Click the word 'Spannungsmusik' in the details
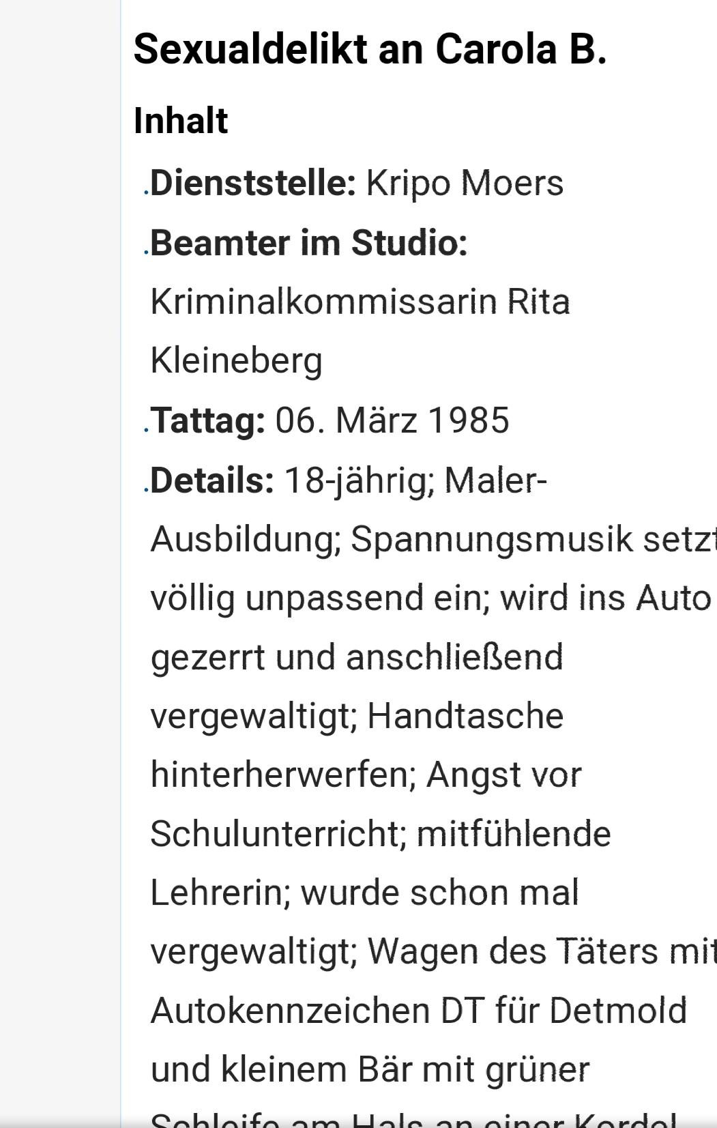 (492, 540)
